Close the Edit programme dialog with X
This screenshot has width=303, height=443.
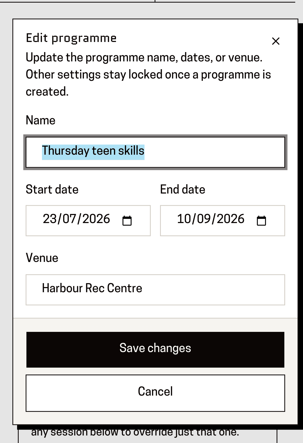tap(276, 41)
